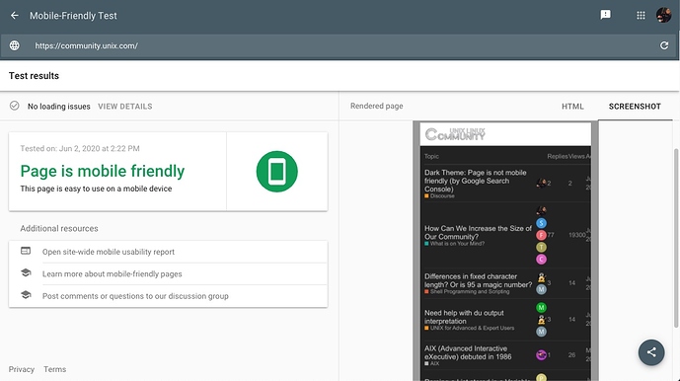Click the mobile usability report icon
The height and width of the screenshot is (381, 680).
[26, 251]
